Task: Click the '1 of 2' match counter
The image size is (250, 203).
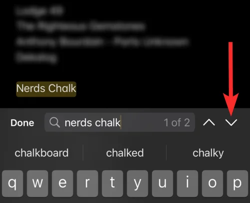Action: 176,123
